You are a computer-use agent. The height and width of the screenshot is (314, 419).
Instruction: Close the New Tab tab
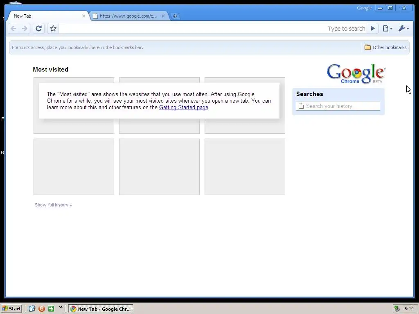point(83,16)
